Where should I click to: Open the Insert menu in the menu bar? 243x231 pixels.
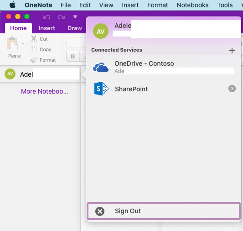coord(130,5)
